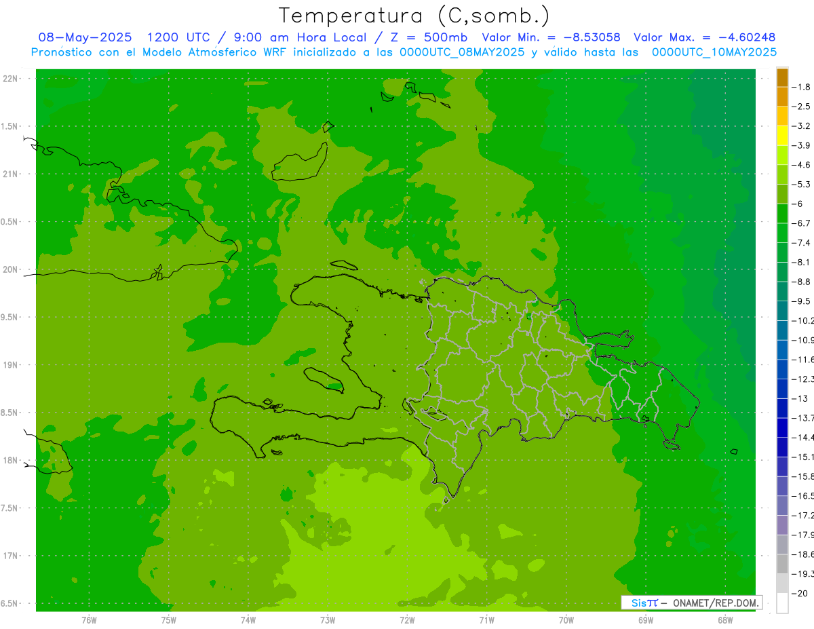Click the white swatch beside the -20 label

point(782,603)
